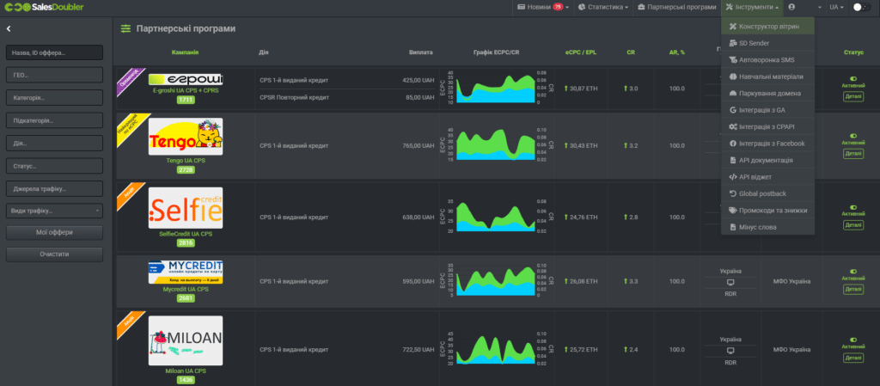Toggle the active switch for Miloan offer
This screenshot has width=880, height=386.
853,339
